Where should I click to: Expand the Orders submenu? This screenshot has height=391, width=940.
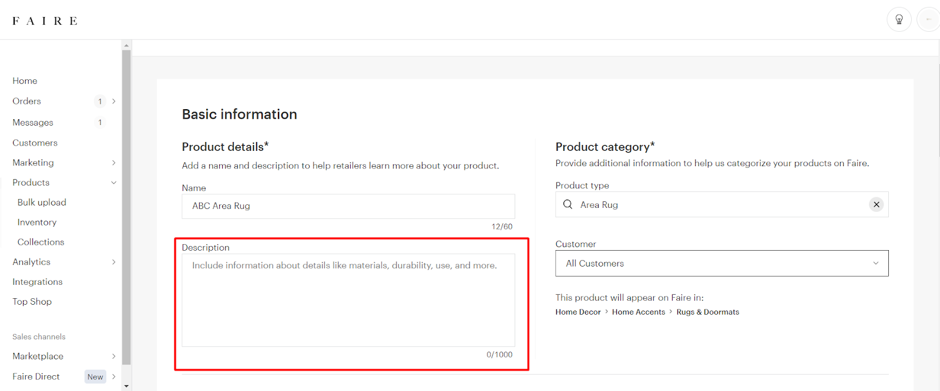tap(113, 102)
